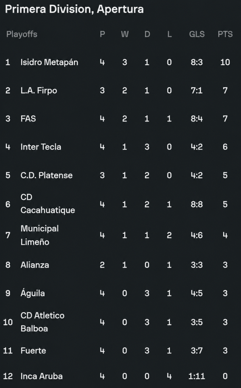
Task: Select CD Cacahuatique in the table
Action: [x=120, y=204]
